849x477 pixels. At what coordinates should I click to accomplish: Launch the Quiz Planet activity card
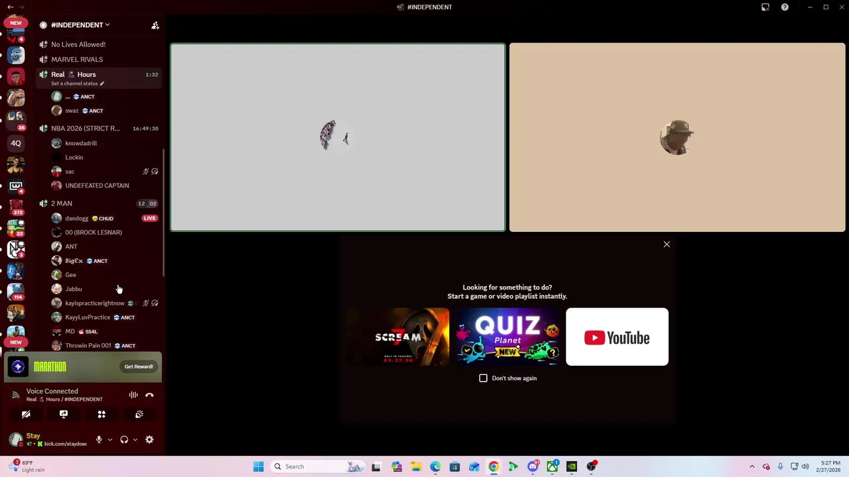(507, 337)
